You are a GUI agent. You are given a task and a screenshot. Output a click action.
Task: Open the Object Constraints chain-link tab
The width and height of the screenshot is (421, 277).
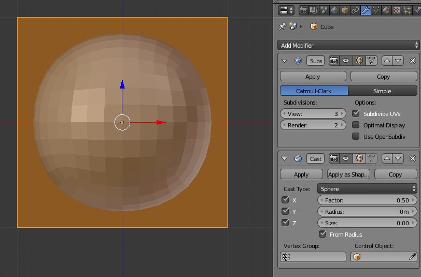pyautogui.click(x=355, y=10)
